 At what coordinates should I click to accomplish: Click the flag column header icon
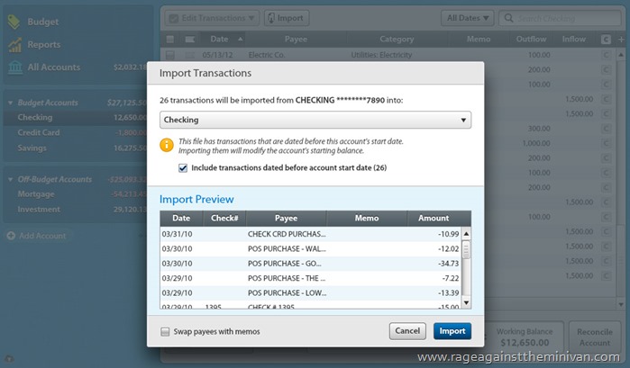tap(189, 40)
